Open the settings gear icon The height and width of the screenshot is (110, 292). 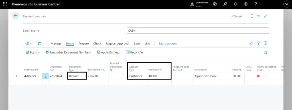(x=246, y=4)
